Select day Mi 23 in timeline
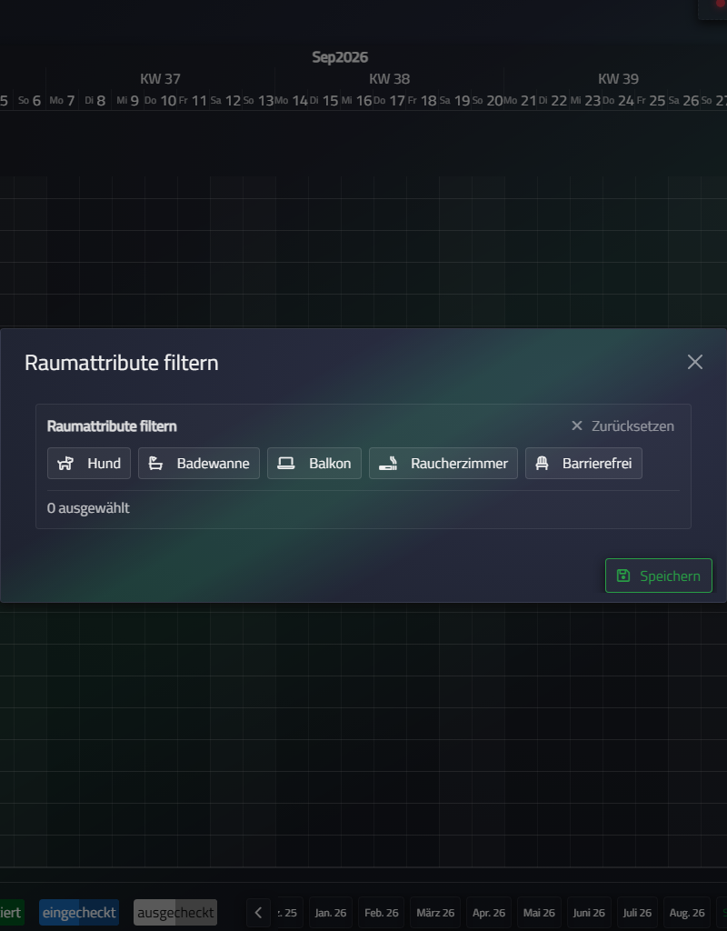Viewport: 727px width, 931px height. (586, 100)
